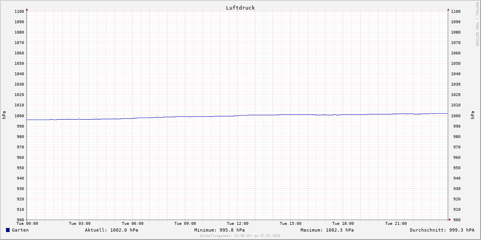Click the Tue 18:00 time axis label

pos(343,224)
